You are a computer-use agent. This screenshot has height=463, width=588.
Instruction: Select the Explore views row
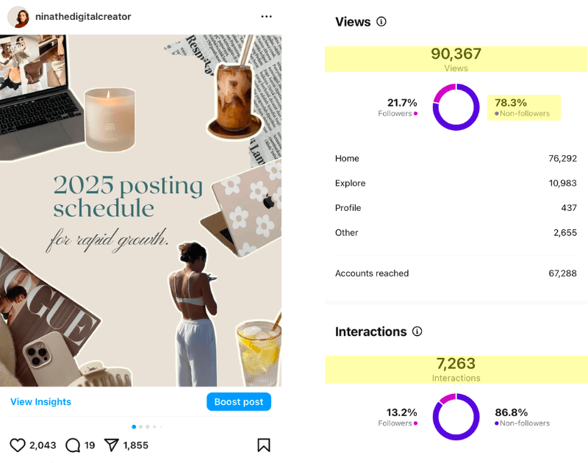[456, 183]
